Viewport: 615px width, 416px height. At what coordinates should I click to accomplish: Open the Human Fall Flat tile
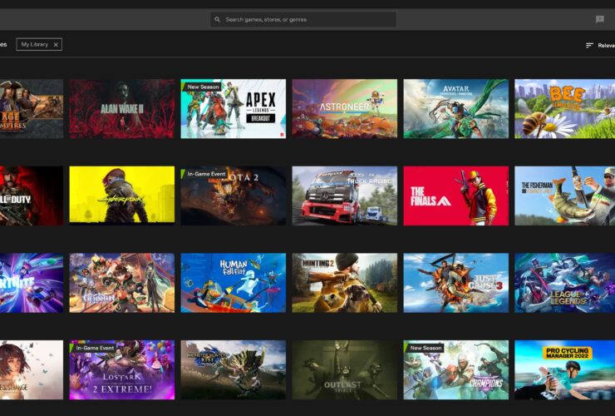click(233, 283)
